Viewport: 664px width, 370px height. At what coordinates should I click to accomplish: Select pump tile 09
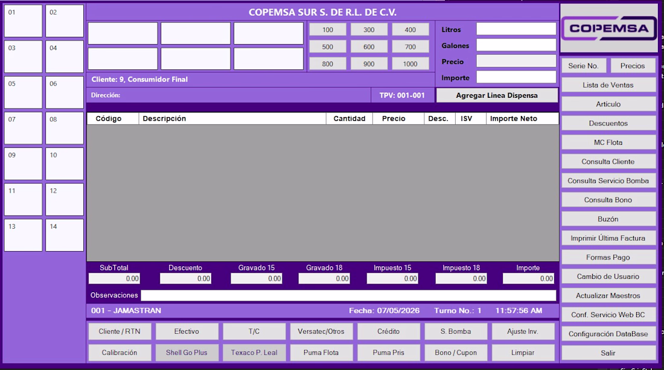coord(24,164)
